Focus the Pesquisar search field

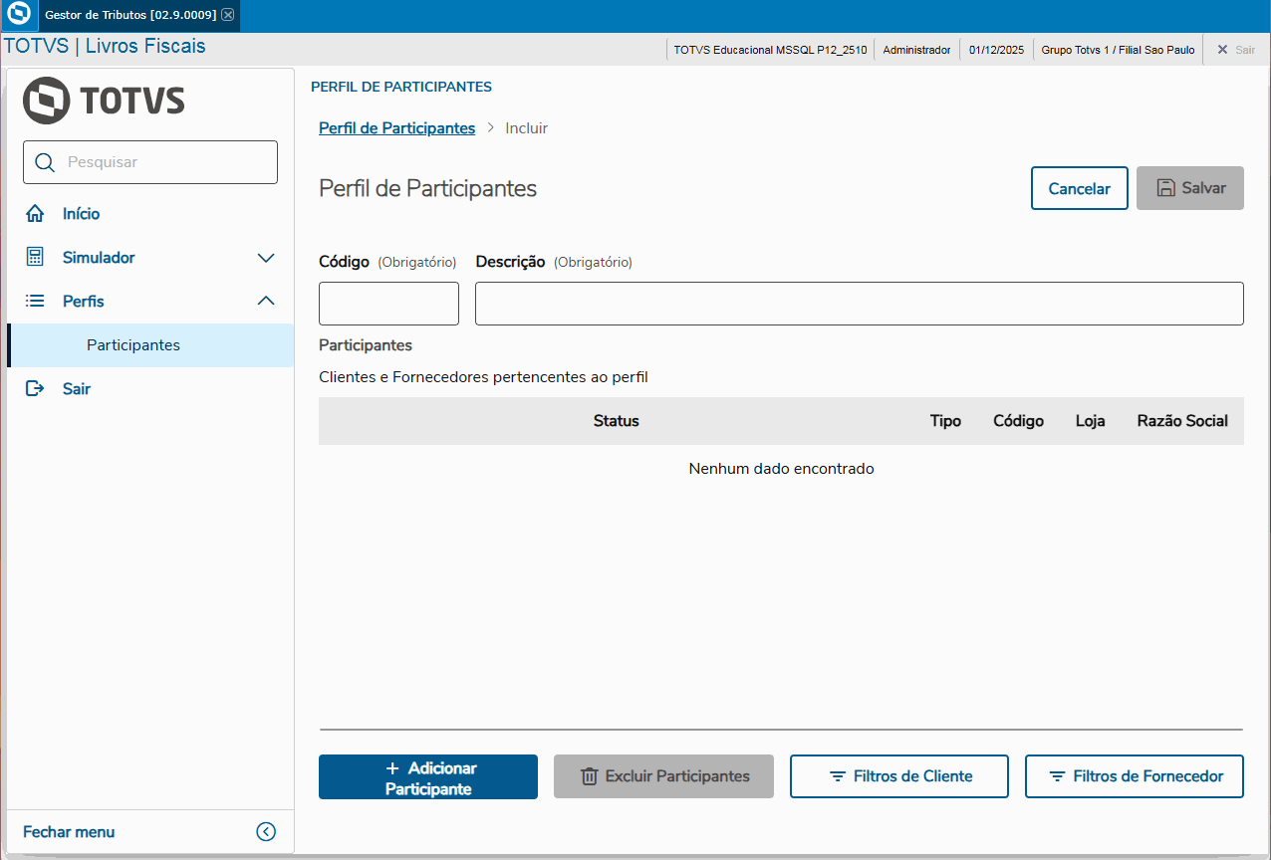[x=150, y=162]
